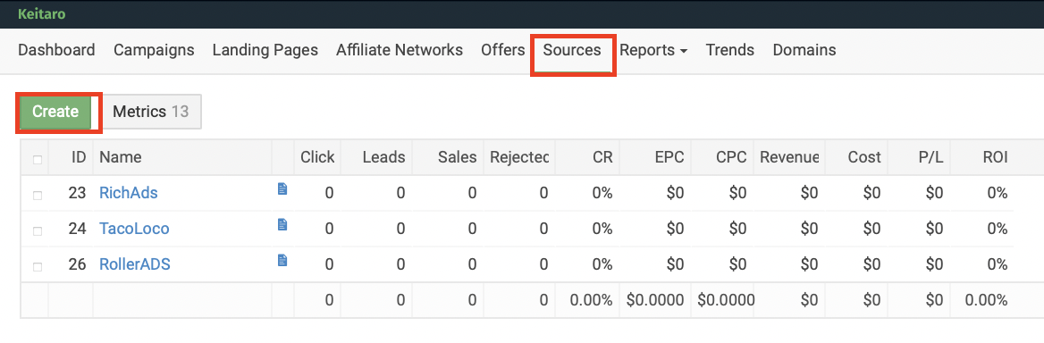This screenshot has height=343, width=1044.
Task: Sort by the Revenue column header
Action: (789, 157)
